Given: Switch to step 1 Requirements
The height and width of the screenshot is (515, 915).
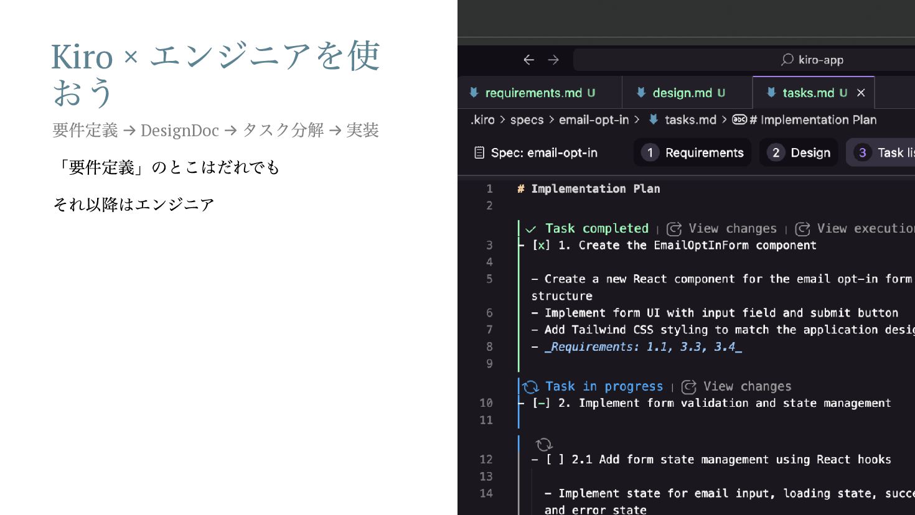Looking at the screenshot, I should [x=692, y=152].
